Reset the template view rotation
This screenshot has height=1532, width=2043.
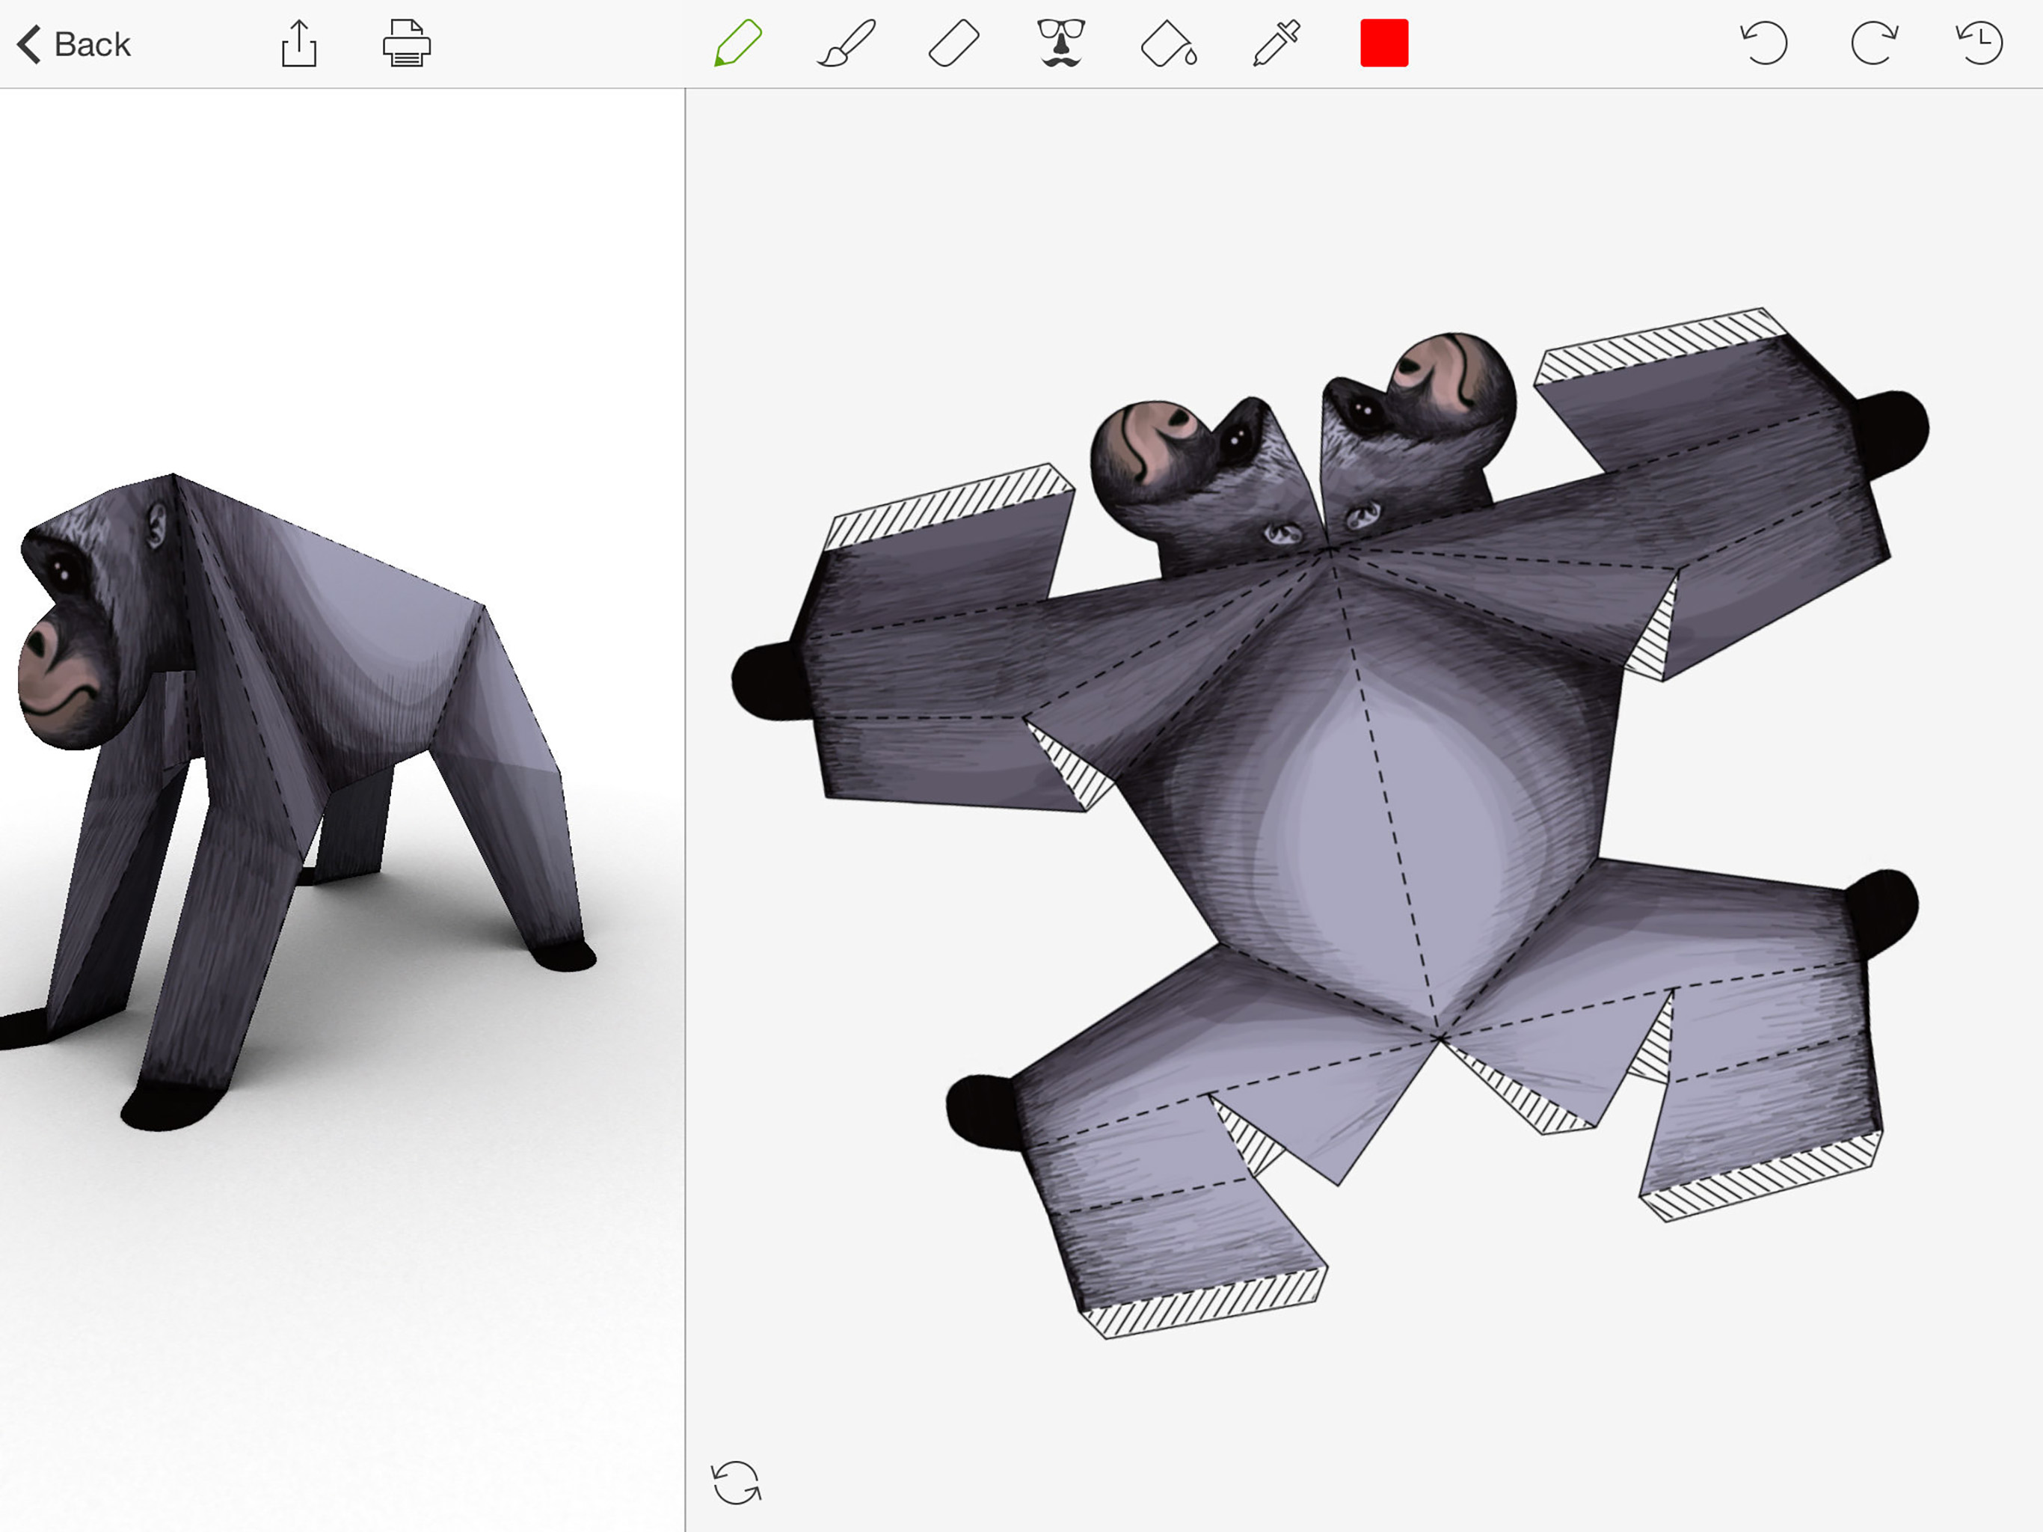click(x=736, y=1482)
